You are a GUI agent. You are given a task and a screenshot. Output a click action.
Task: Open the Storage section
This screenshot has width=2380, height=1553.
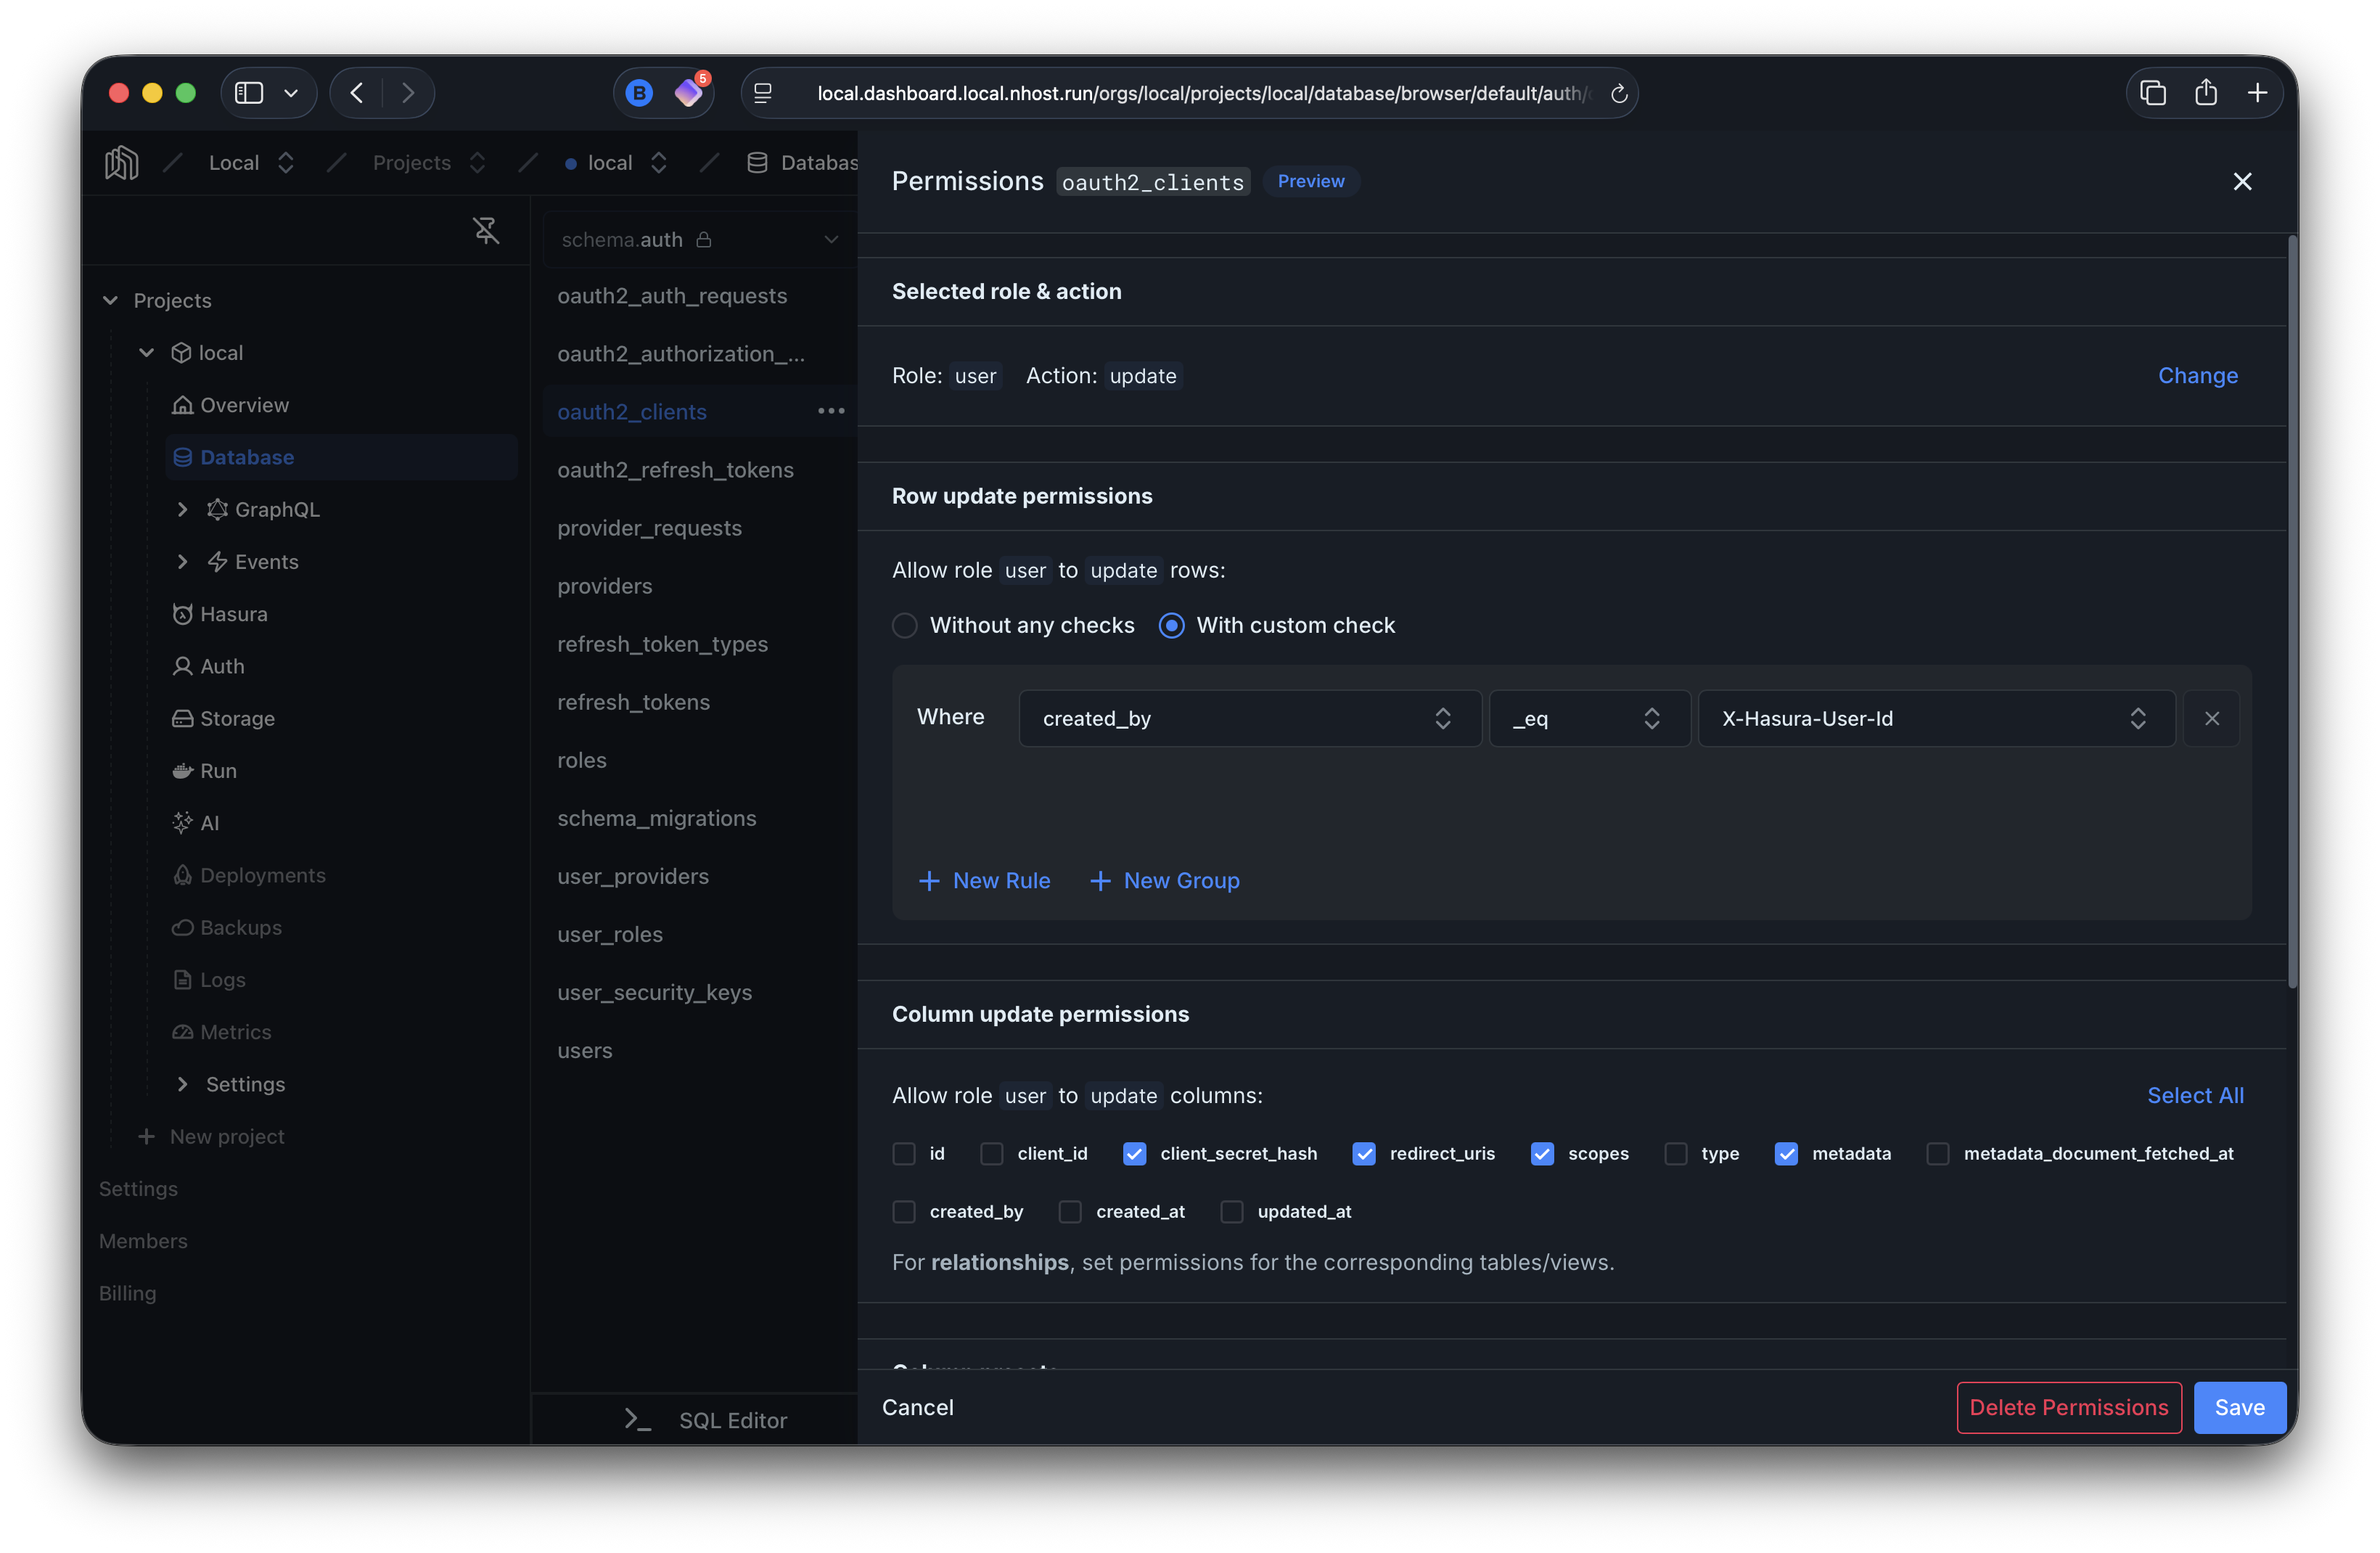click(x=237, y=718)
